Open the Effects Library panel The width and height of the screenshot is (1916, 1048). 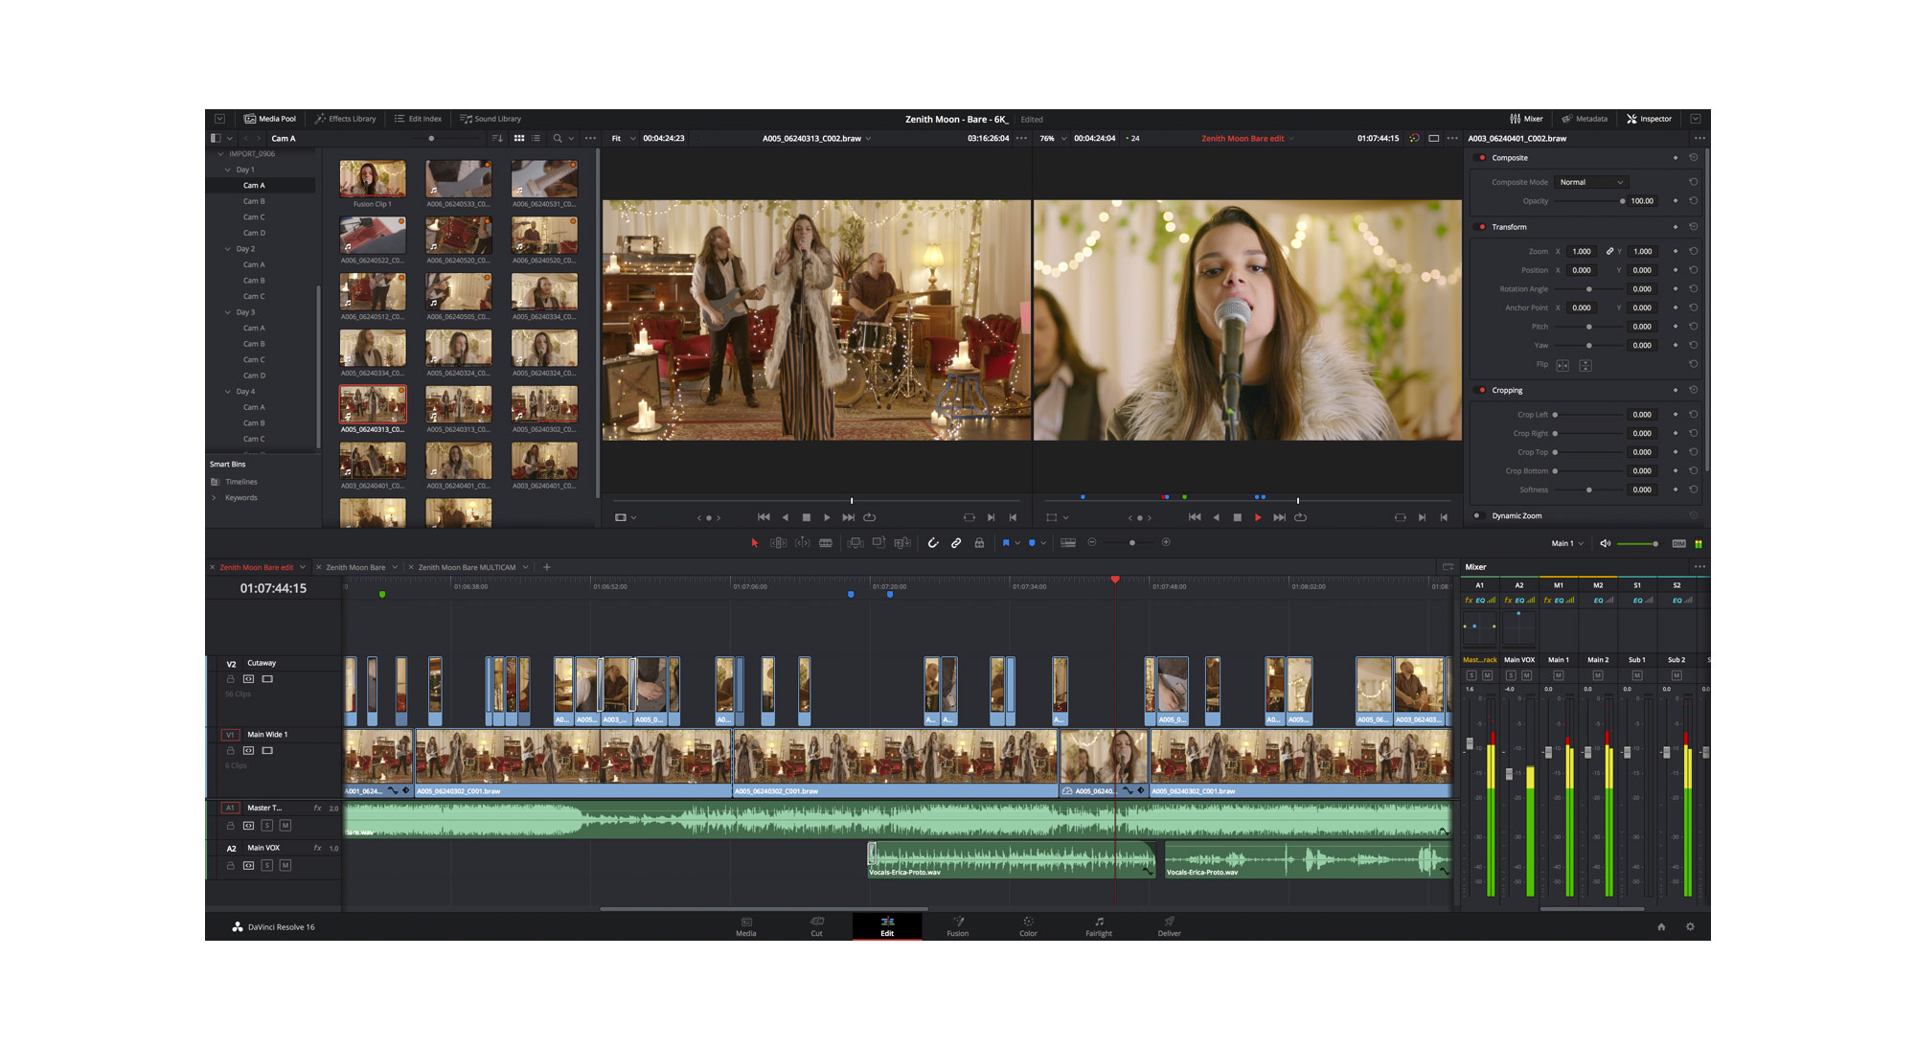[346, 119]
